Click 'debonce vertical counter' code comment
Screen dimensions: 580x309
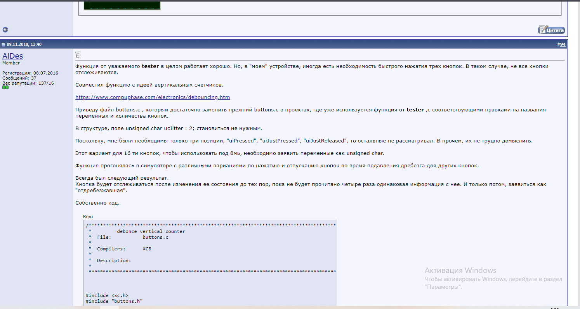(x=151, y=231)
